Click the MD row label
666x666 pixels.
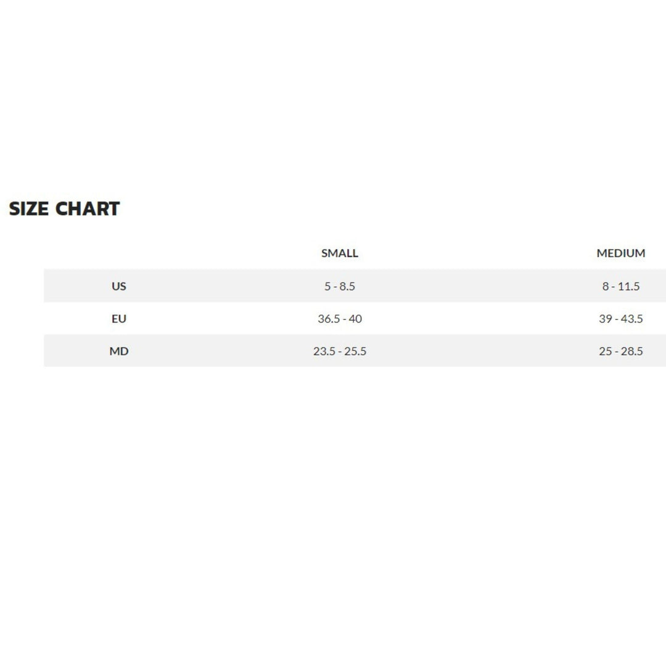(119, 351)
